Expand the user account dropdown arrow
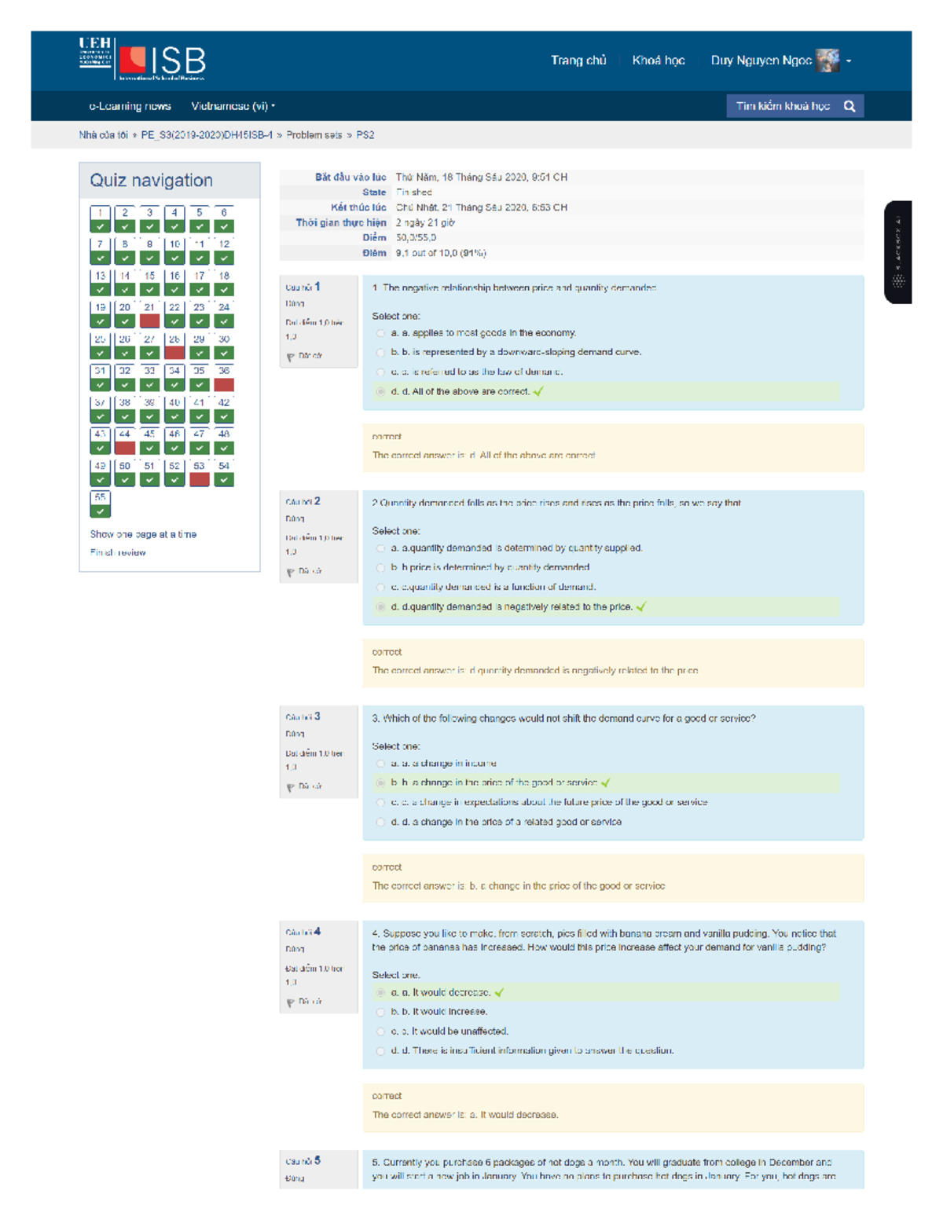This screenshot has height=1220, width=943. [848, 60]
